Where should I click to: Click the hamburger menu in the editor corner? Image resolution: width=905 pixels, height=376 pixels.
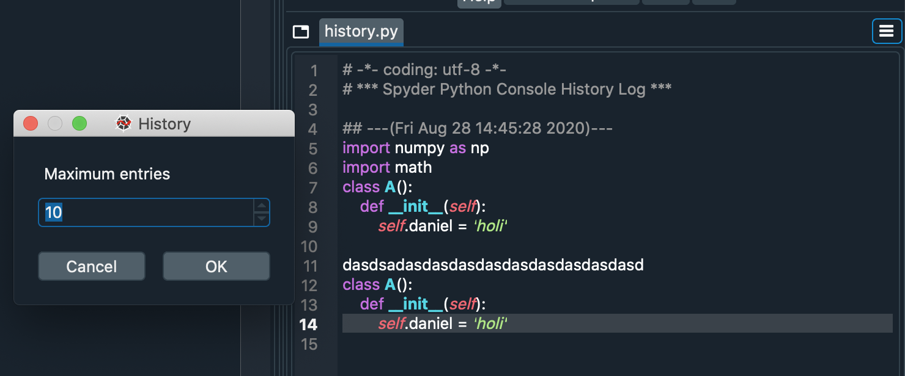pyautogui.click(x=887, y=31)
